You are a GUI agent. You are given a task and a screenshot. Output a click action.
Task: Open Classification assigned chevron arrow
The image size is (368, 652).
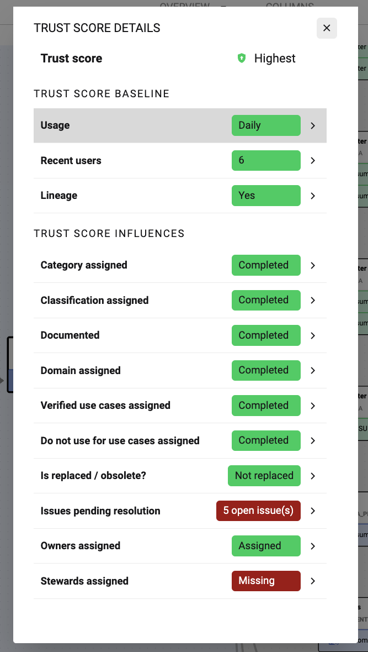pos(313,301)
